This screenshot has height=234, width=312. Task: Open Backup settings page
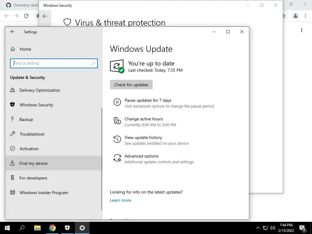coord(54,119)
